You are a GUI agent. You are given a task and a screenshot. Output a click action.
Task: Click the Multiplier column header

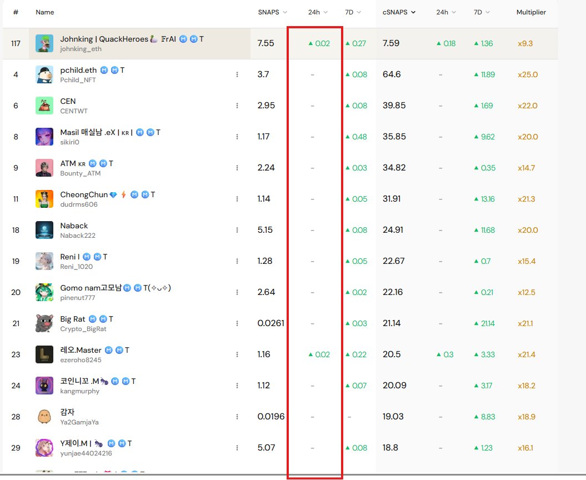click(x=531, y=12)
